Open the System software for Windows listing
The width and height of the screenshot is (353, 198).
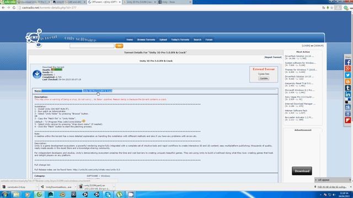(x=300, y=63)
